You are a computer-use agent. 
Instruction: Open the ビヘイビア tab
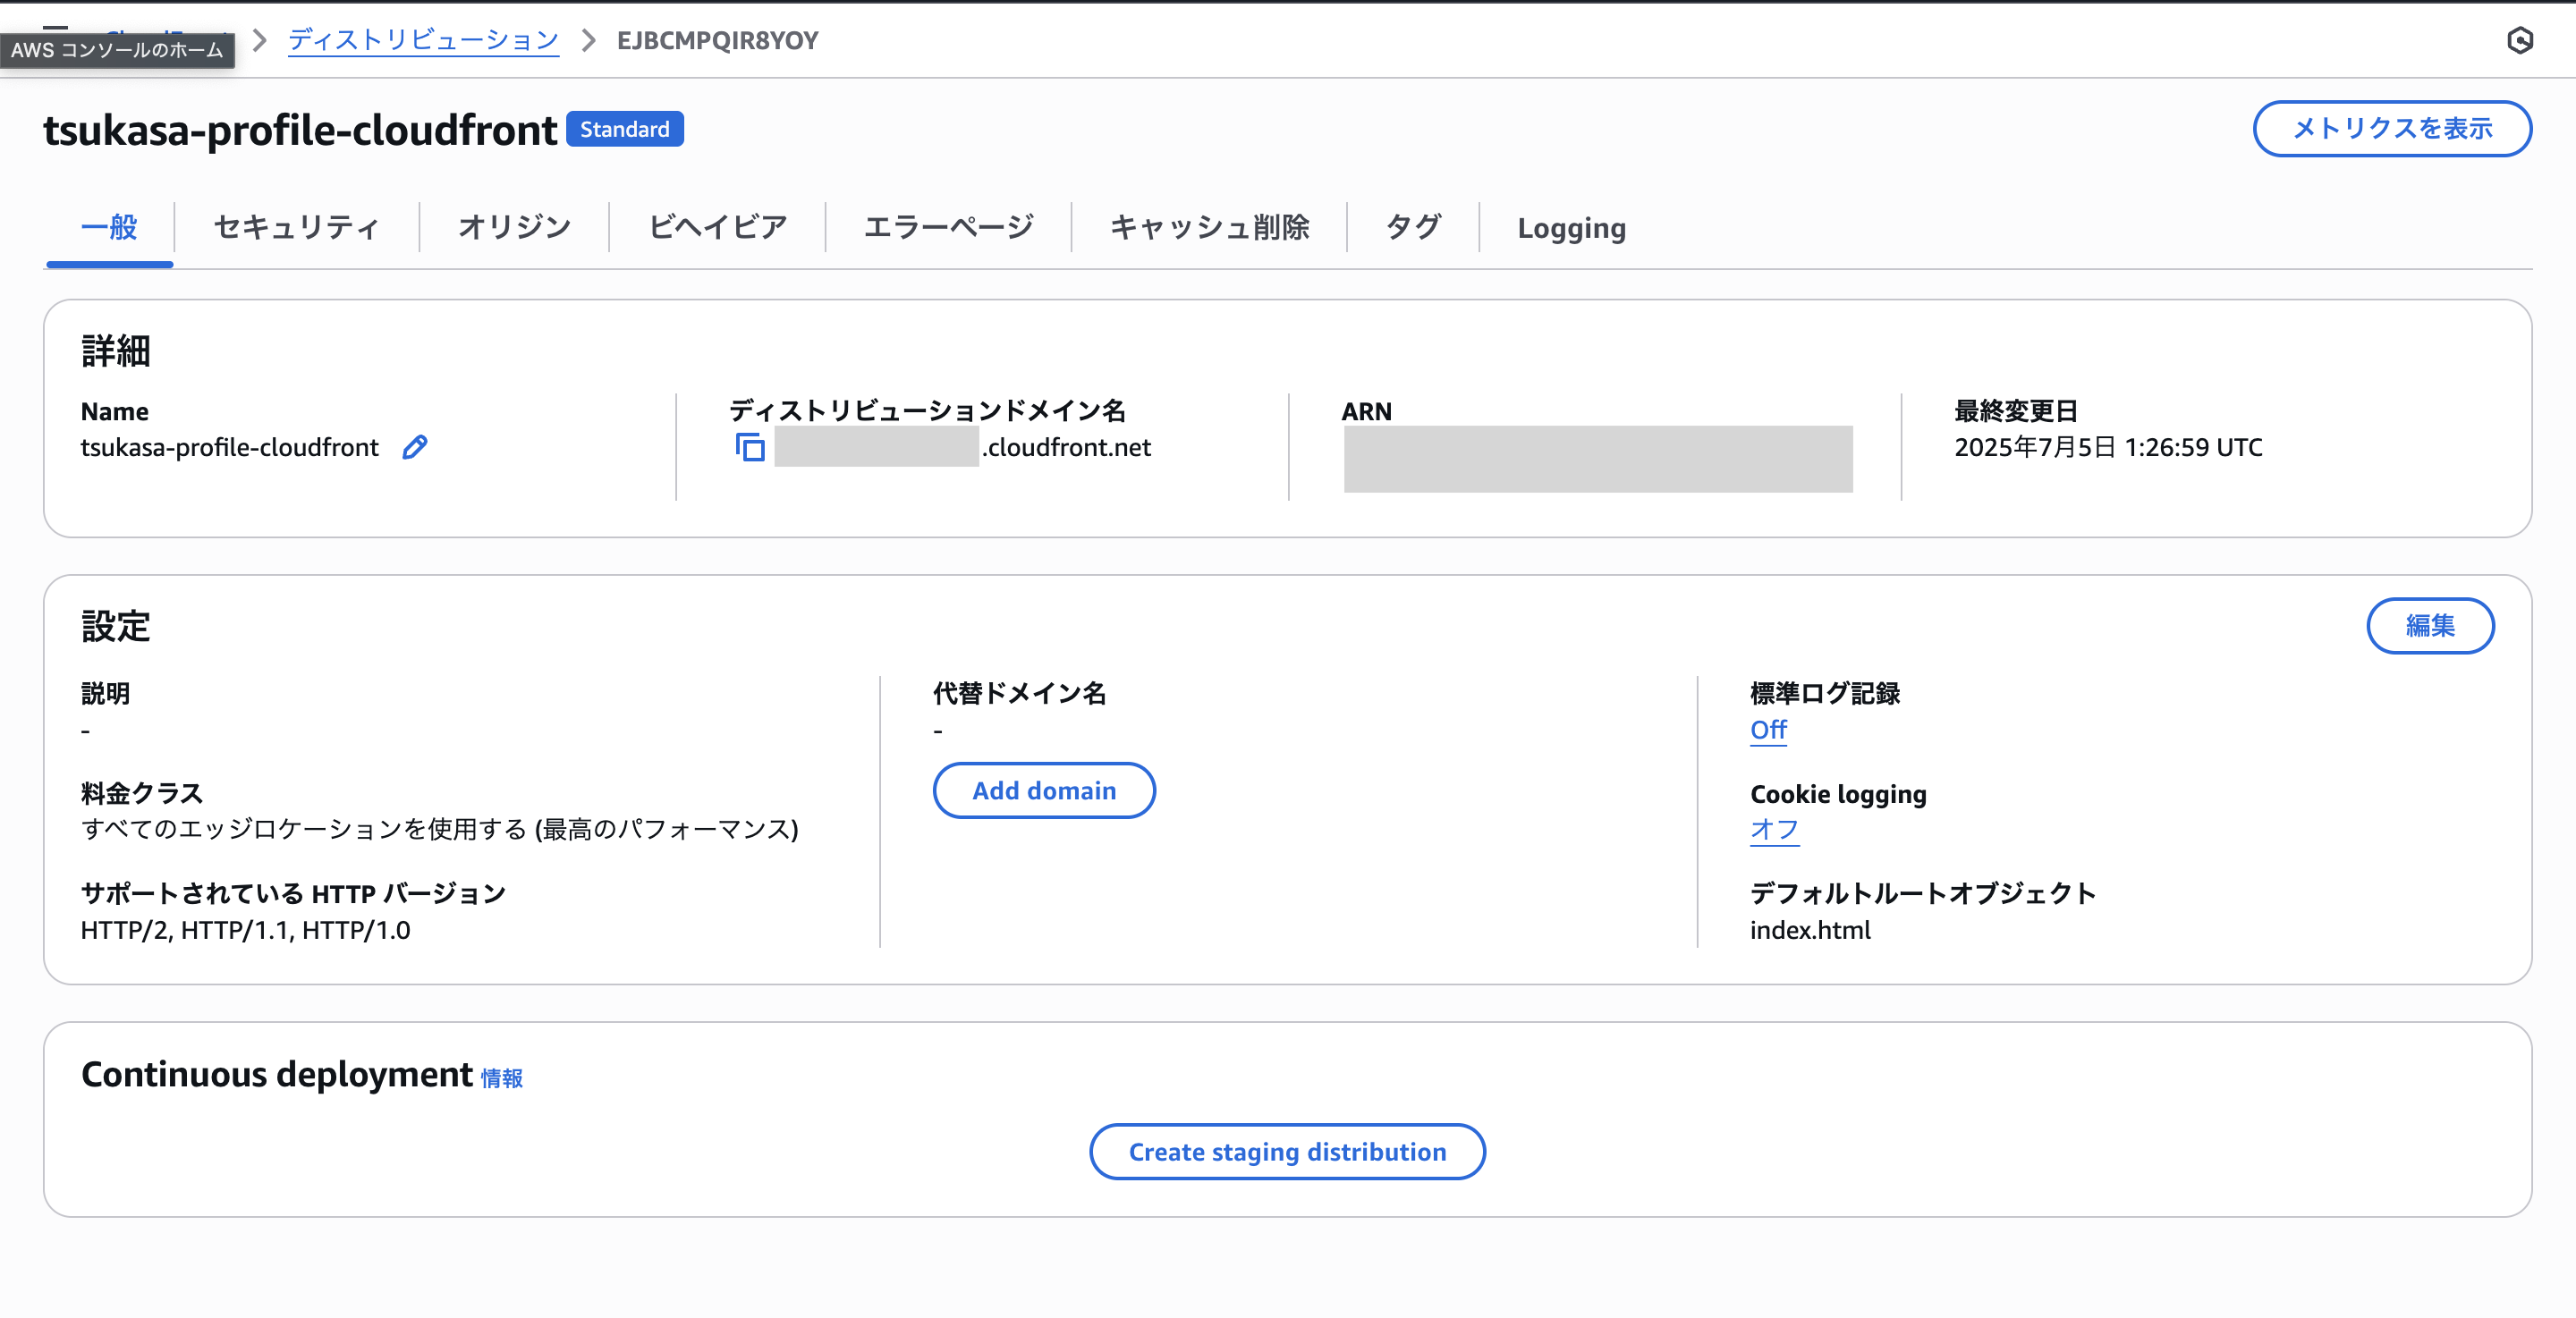point(717,227)
